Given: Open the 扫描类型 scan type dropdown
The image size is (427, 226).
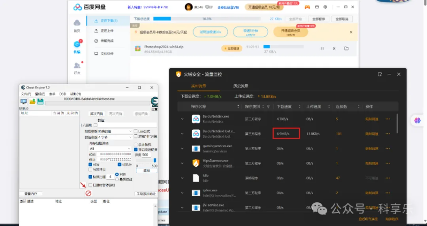Looking at the screenshot, I should pyautogui.click(x=115, y=131).
